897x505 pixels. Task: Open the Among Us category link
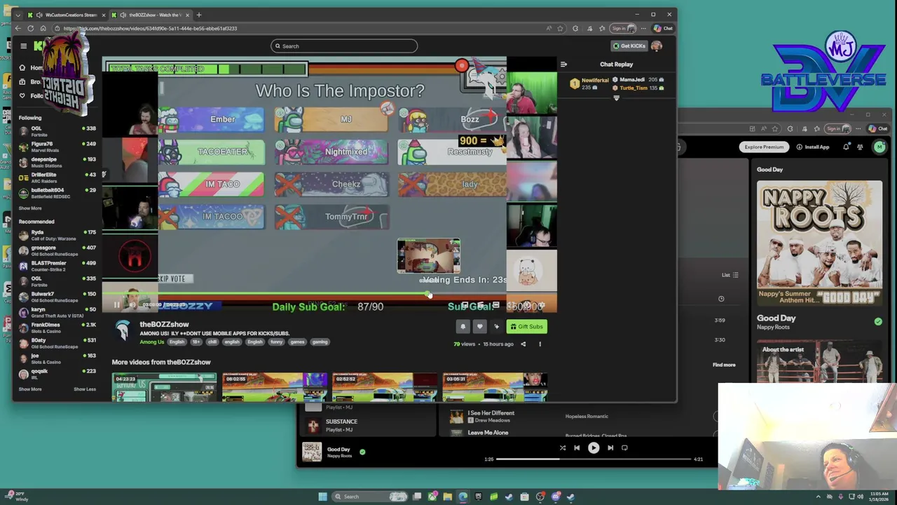[151, 342]
